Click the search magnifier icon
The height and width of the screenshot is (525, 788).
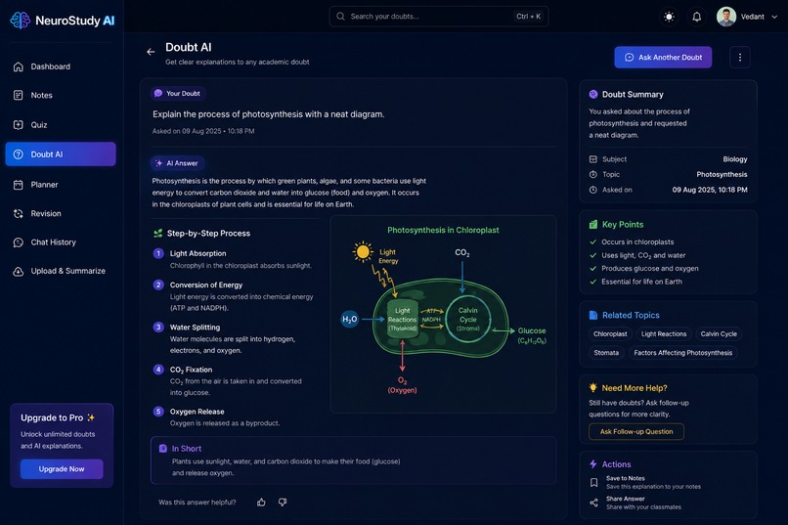coord(340,17)
